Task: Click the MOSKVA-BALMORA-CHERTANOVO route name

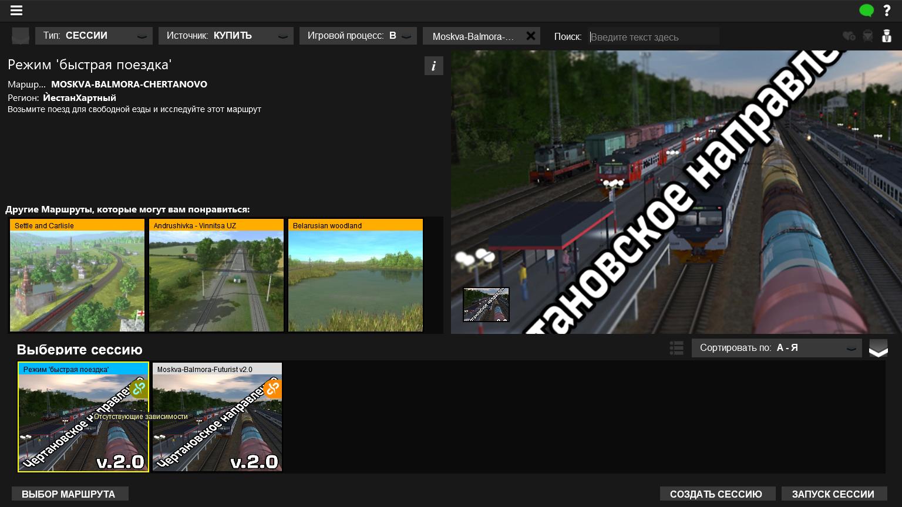Action: coord(129,84)
